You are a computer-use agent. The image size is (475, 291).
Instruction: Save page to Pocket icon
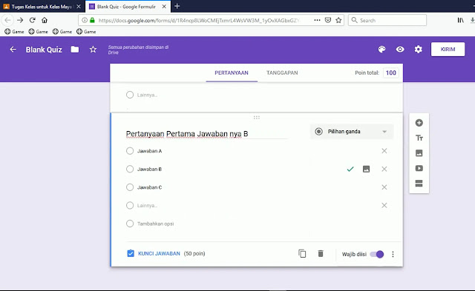(328, 20)
